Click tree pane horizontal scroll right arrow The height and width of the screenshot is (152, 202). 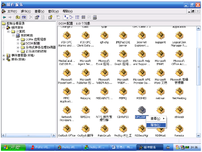point(54,135)
